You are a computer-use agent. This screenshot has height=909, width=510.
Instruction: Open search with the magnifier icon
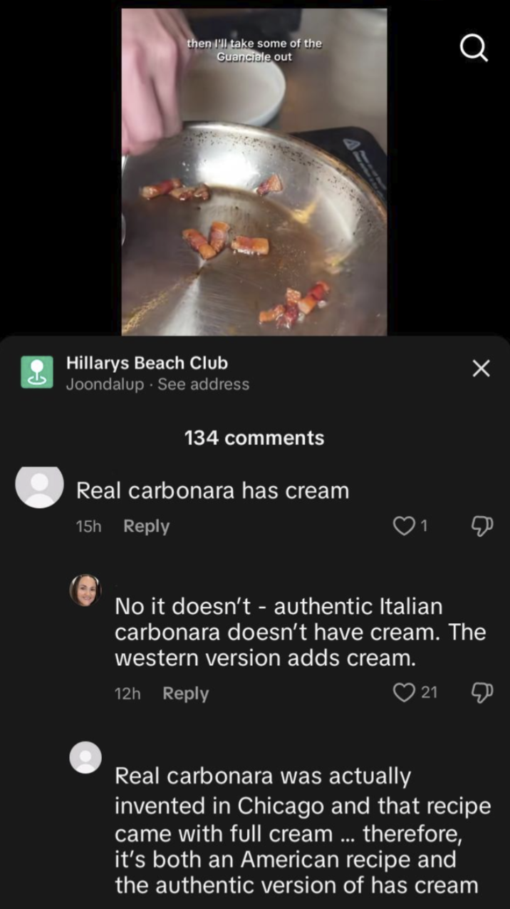coord(474,48)
